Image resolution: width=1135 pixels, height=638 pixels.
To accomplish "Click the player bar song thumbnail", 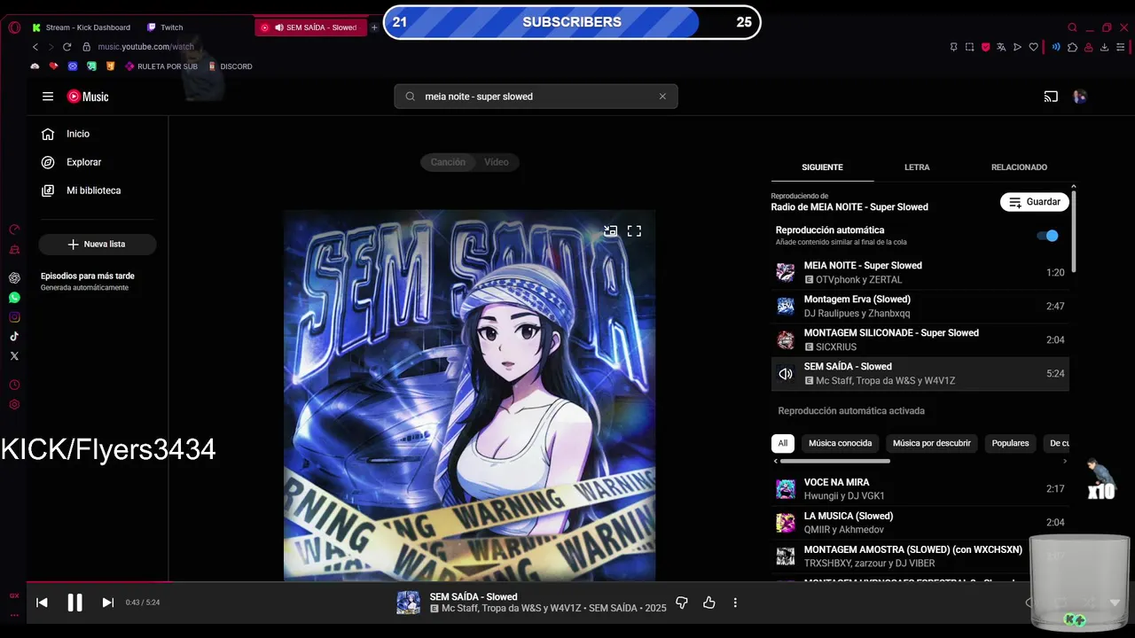I will click(x=408, y=603).
